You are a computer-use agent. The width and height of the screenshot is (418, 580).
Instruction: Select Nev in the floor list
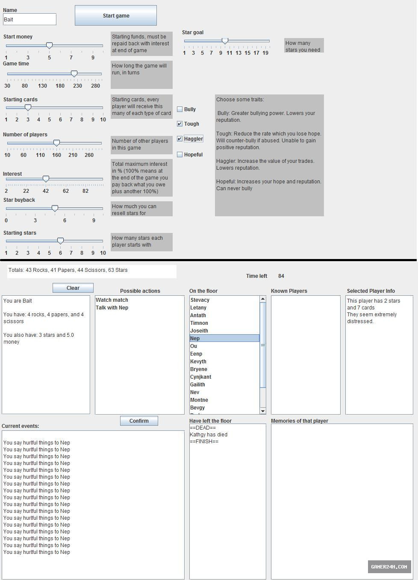click(x=224, y=392)
